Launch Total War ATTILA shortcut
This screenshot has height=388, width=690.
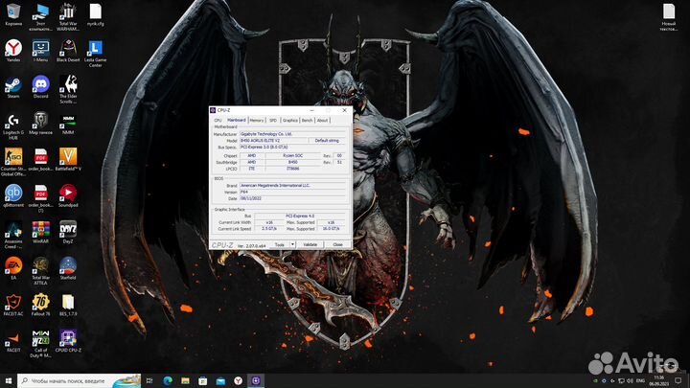(x=40, y=271)
